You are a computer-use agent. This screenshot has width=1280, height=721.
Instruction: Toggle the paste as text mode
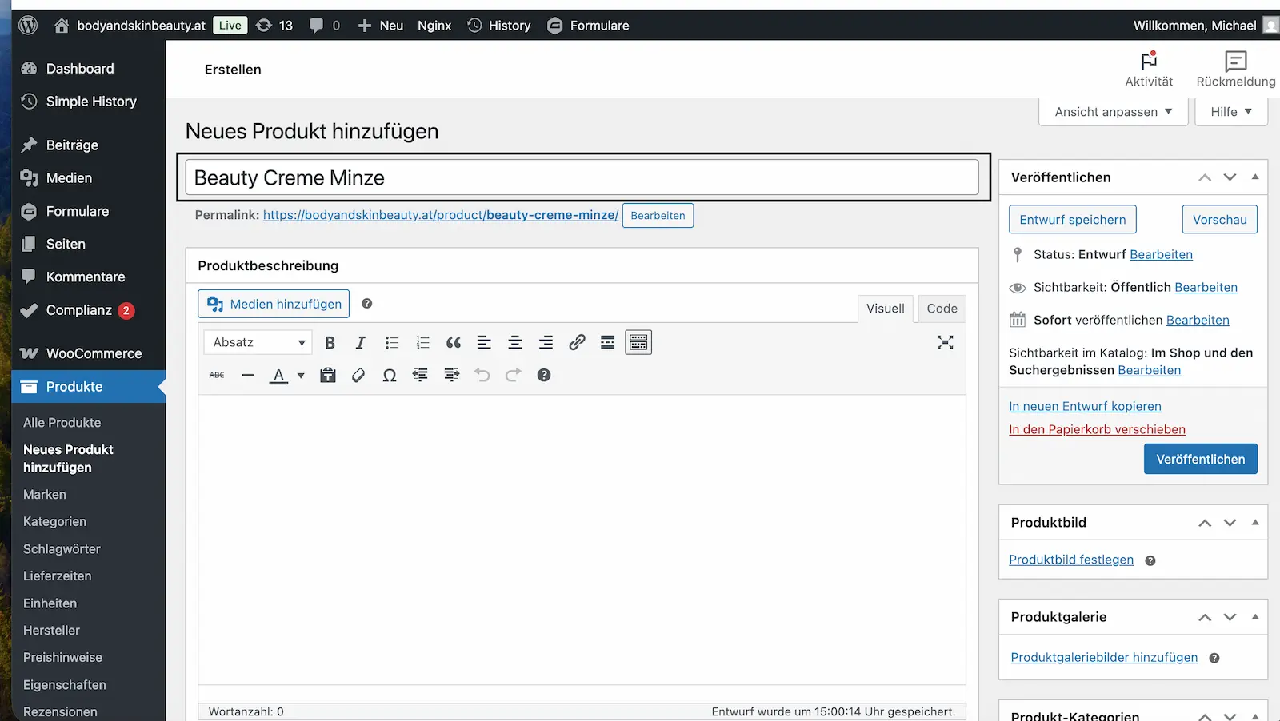click(328, 376)
